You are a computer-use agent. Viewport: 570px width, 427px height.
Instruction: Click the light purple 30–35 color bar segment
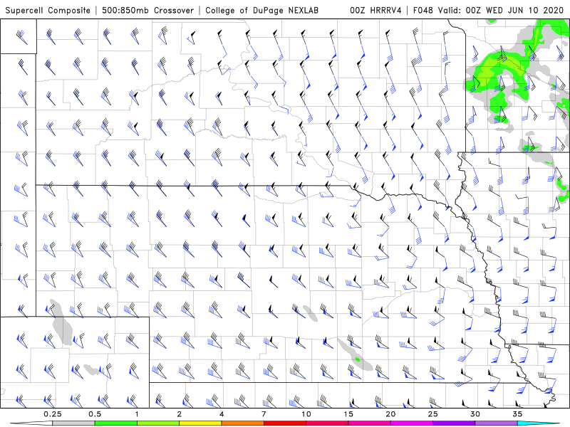pyautogui.click(x=496, y=423)
